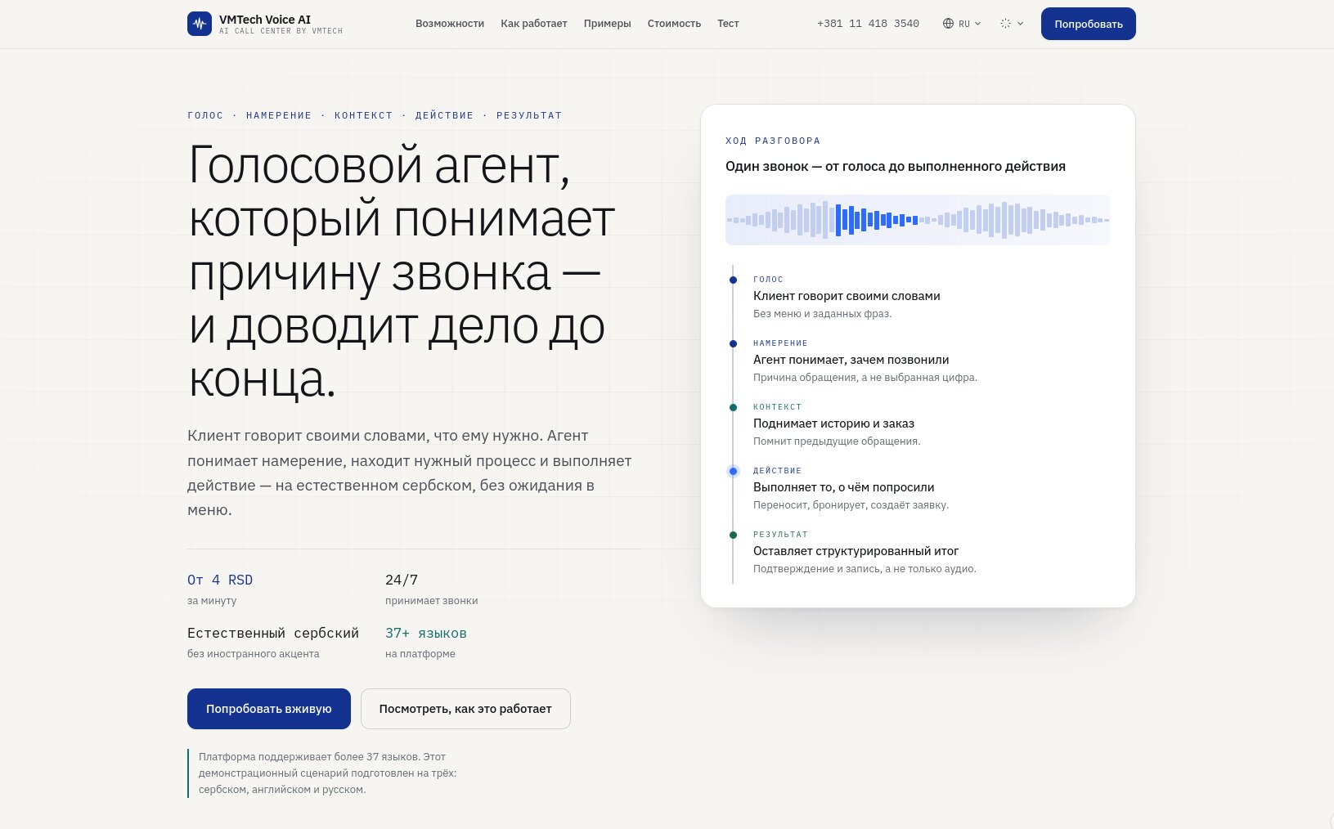Viewport: 1334px width, 829px height.
Task: Expand the RU language dropdown chevron
Action: 977,24
